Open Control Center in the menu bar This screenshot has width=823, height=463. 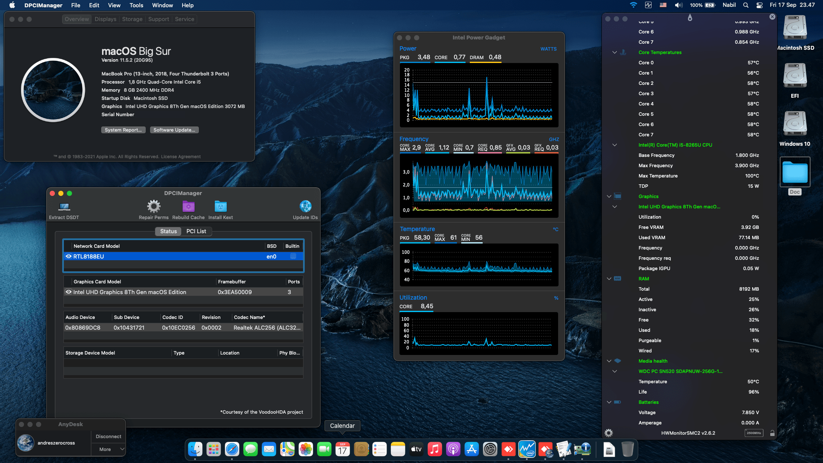click(x=759, y=5)
